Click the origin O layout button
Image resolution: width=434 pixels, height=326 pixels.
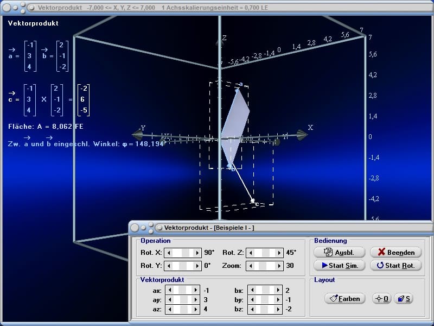tap(382, 298)
